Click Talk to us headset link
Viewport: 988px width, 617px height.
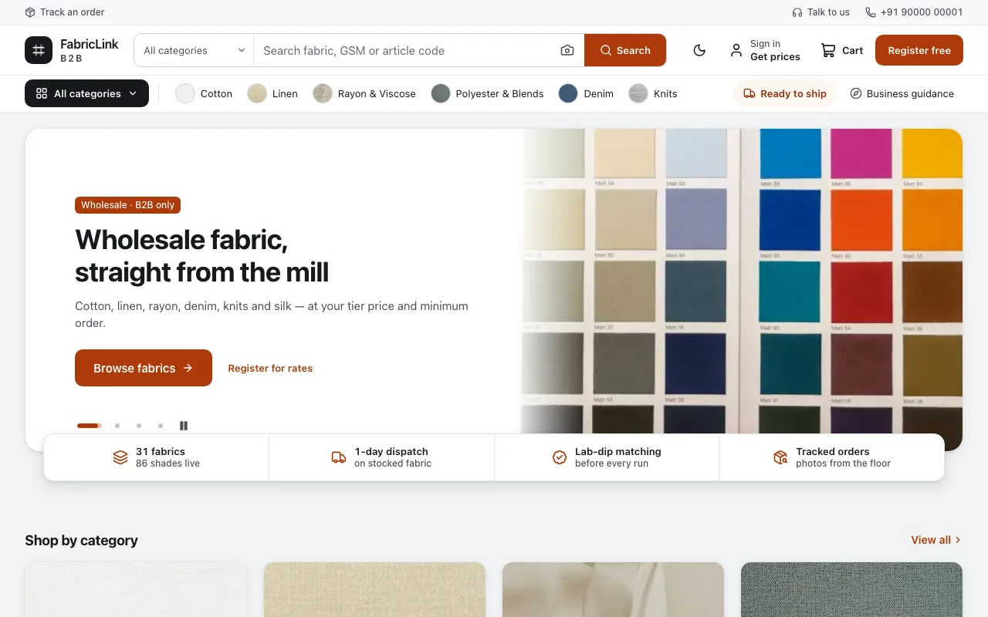821,12
